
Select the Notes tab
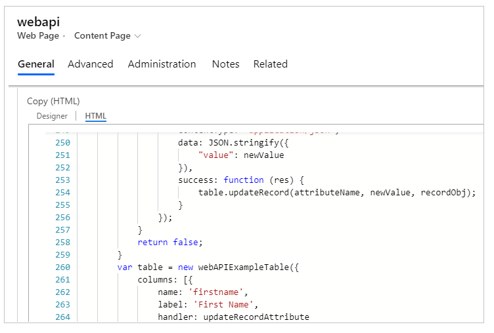click(x=225, y=64)
